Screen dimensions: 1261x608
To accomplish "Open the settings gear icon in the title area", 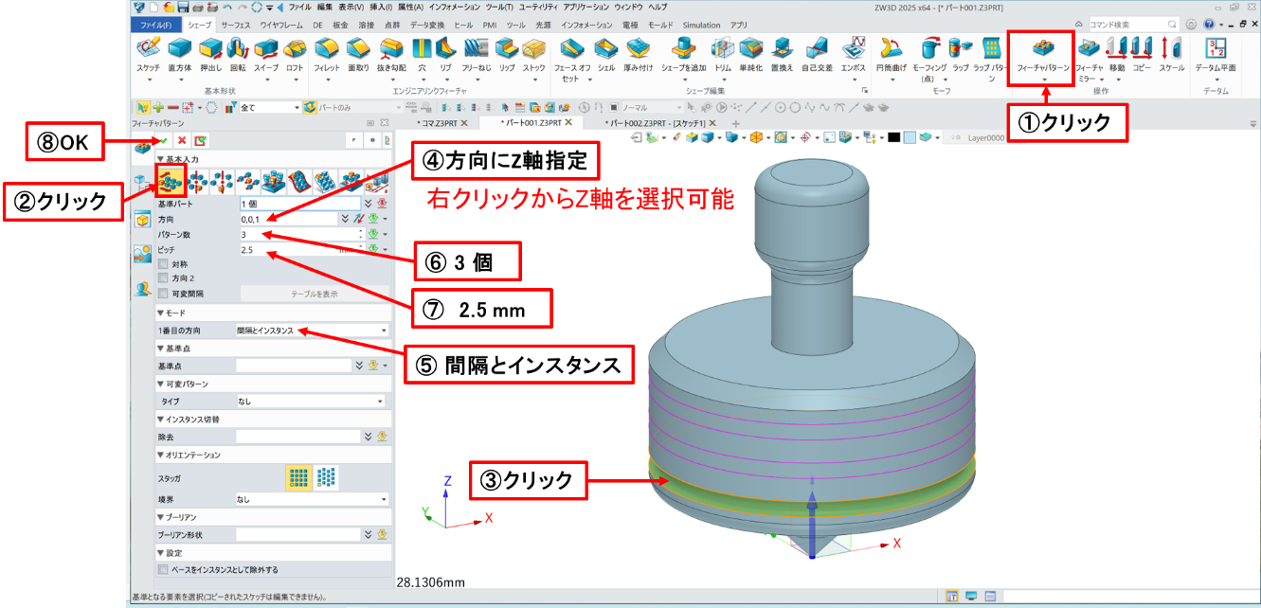I will (x=1190, y=25).
